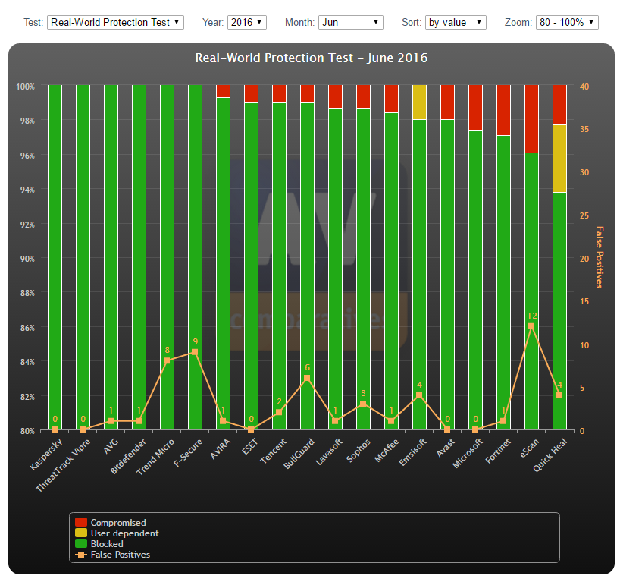Click the Trend Micro axis label
Viewport: 620px width, 582px height.
[155, 457]
